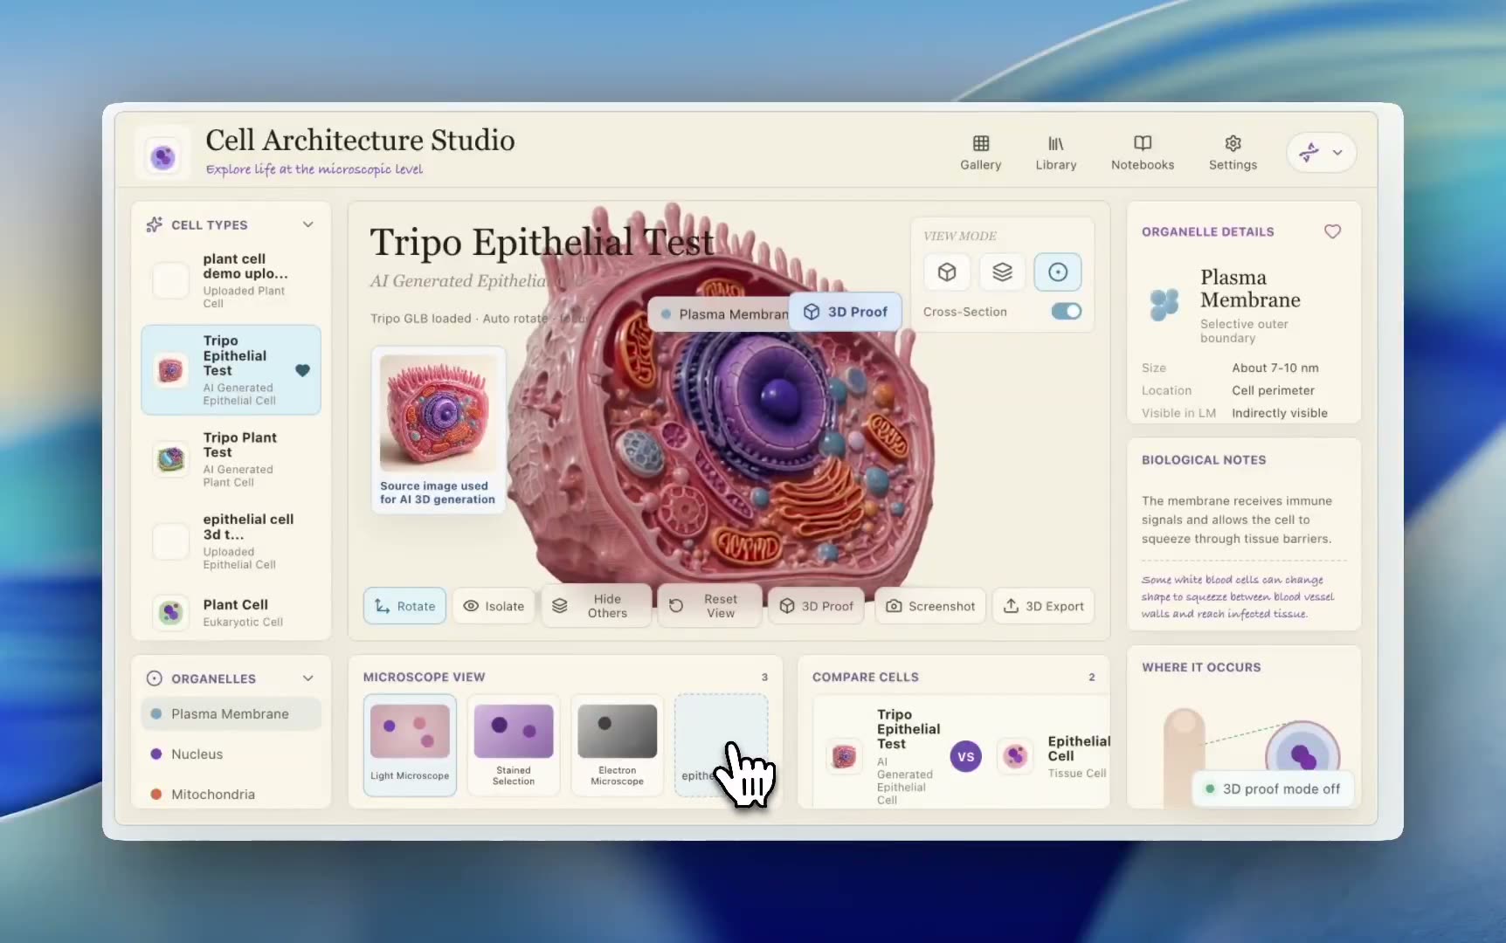Click Reset View button

[710, 606]
